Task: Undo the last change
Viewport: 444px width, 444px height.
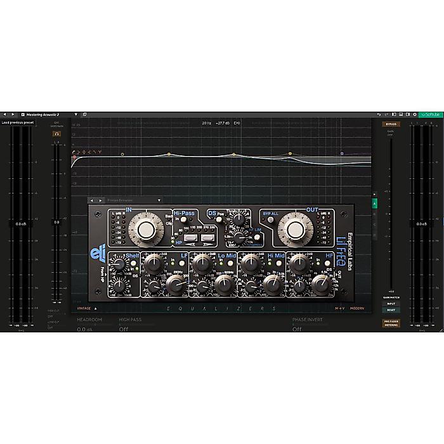Action: point(379,115)
